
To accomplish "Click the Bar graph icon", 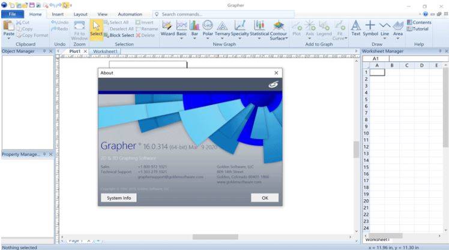I will [x=194, y=26].
